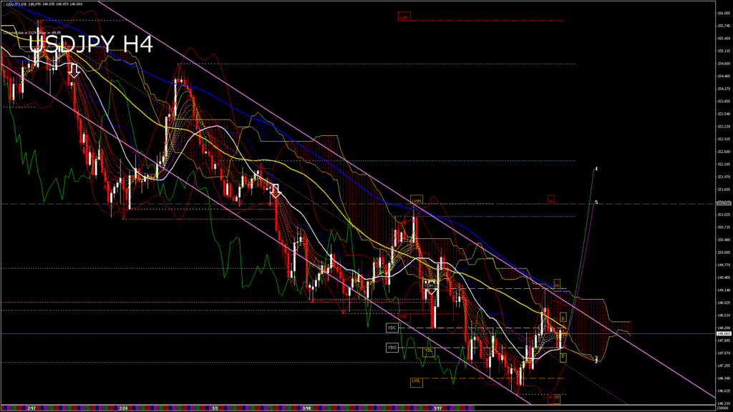Click the 3/17 date on time axis

pyautogui.click(x=437, y=408)
